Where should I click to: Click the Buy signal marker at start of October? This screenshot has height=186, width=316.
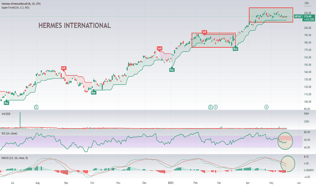tap(93, 93)
